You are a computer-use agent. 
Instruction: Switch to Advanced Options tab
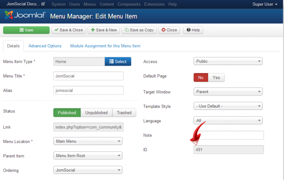coord(45,46)
